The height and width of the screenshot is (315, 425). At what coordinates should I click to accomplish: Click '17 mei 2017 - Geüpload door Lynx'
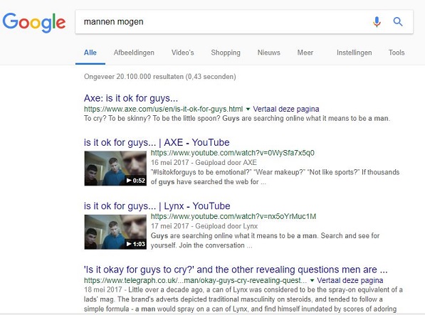[x=204, y=226]
